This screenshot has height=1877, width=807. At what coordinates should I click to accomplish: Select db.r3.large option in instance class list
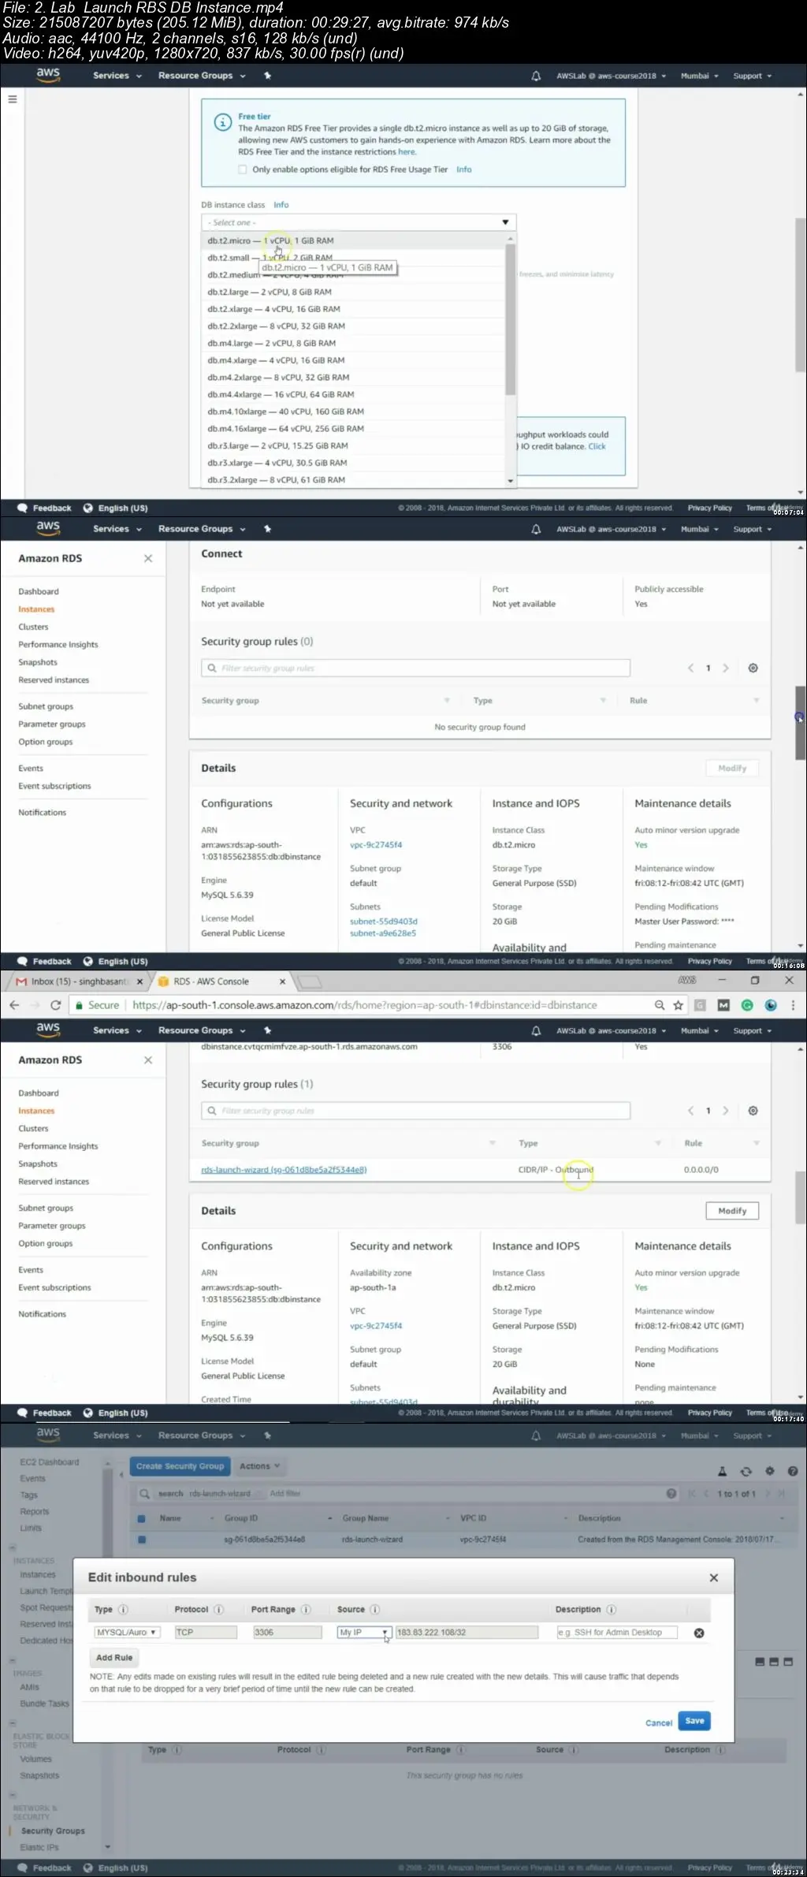[x=353, y=445]
